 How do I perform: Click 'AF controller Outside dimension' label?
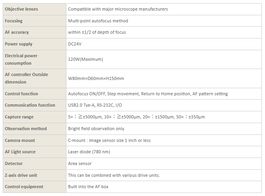pyautogui.click(x=26, y=78)
